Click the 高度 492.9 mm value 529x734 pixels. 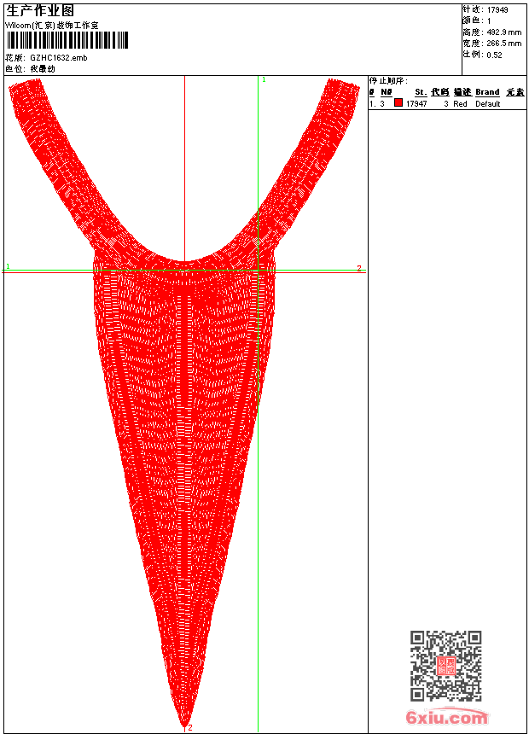click(503, 32)
